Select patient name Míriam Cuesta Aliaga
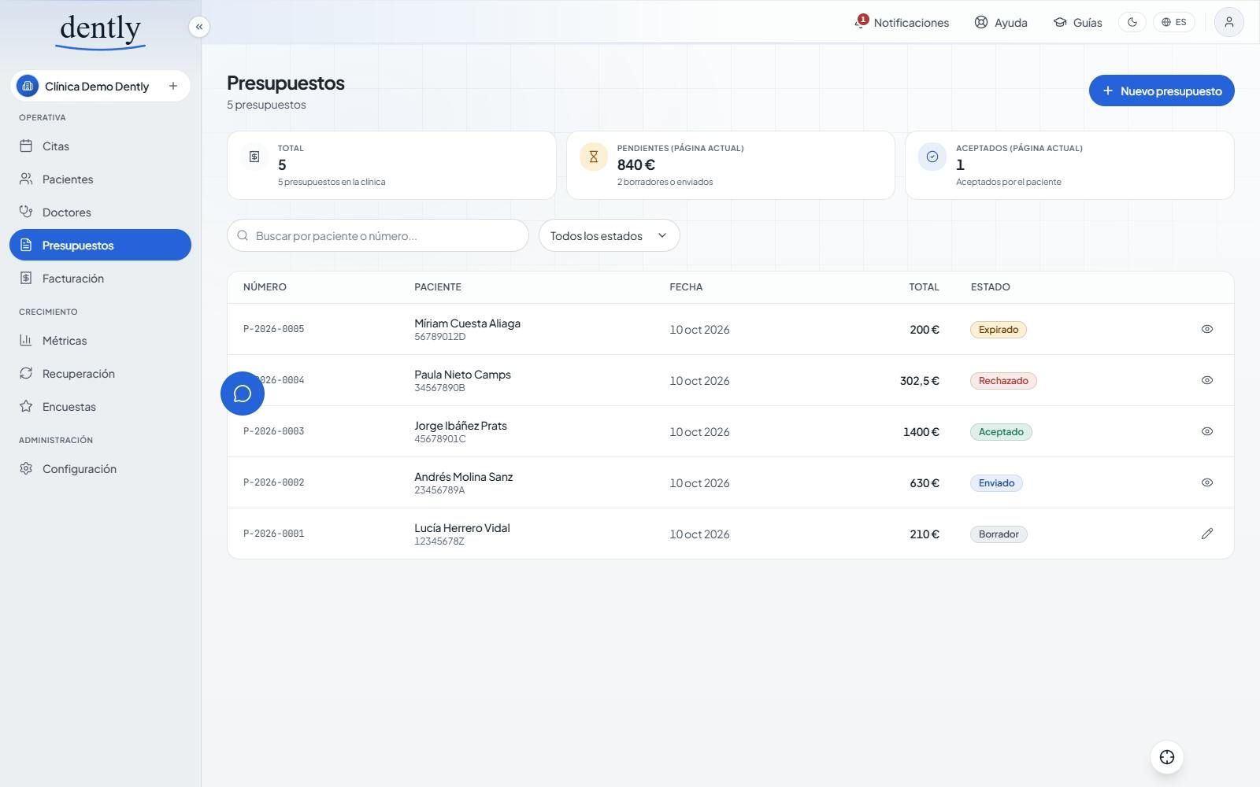The height and width of the screenshot is (787, 1260). 467,323
